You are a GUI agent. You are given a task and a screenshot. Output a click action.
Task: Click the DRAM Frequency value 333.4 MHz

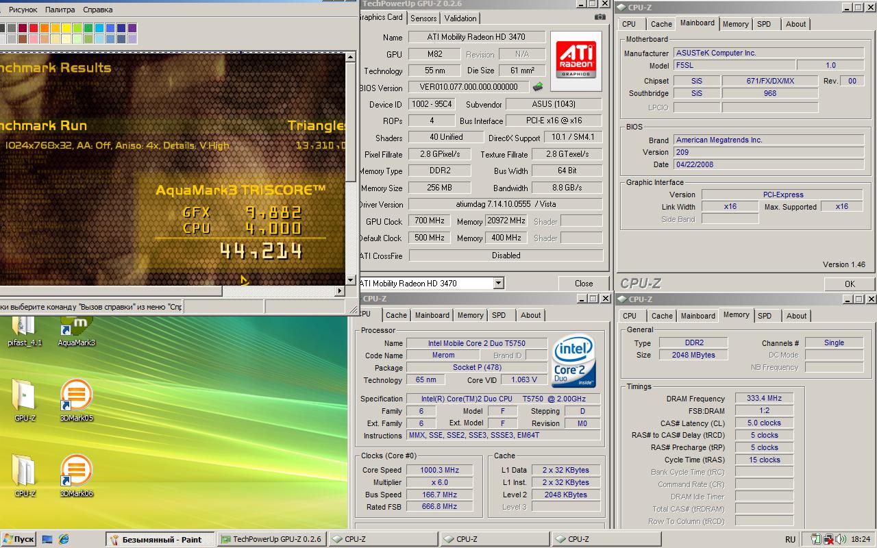coord(765,398)
